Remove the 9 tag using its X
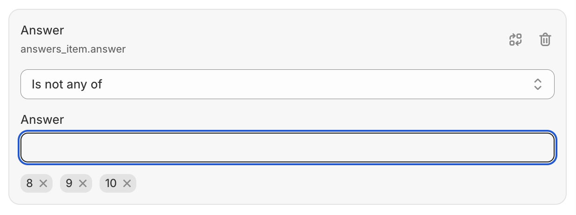This screenshot has height=215, width=576. point(83,183)
